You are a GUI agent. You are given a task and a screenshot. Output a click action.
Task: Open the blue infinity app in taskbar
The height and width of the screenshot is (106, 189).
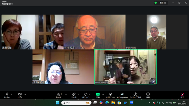click(x=125, y=103)
